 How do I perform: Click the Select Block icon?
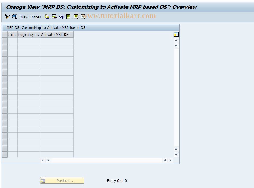(76, 17)
